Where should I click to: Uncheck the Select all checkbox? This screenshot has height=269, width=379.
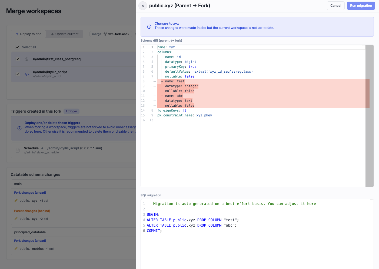coord(17,47)
